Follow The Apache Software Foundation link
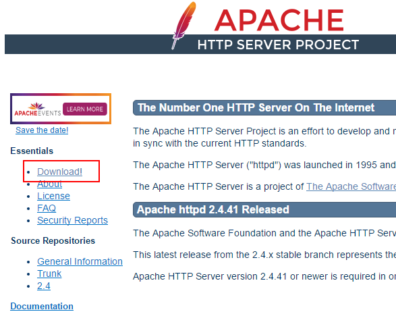396x312 pixels. click(x=351, y=186)
